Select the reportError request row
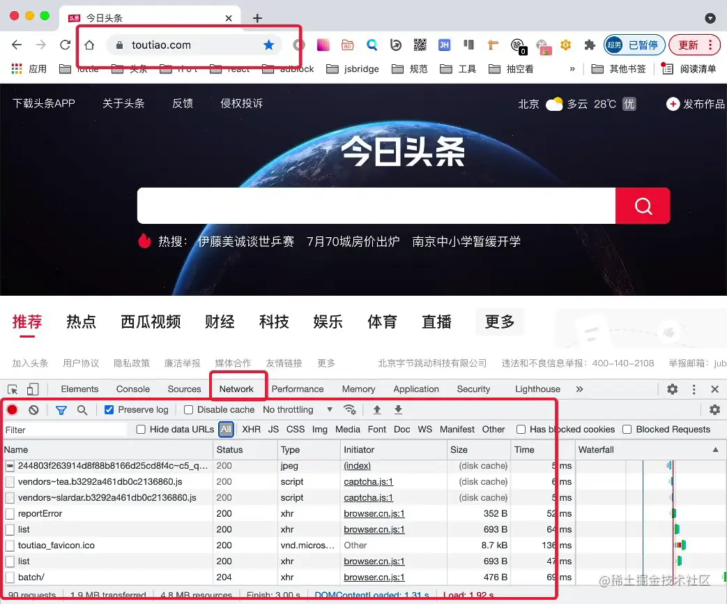727x604 pixels. point(287,513)
